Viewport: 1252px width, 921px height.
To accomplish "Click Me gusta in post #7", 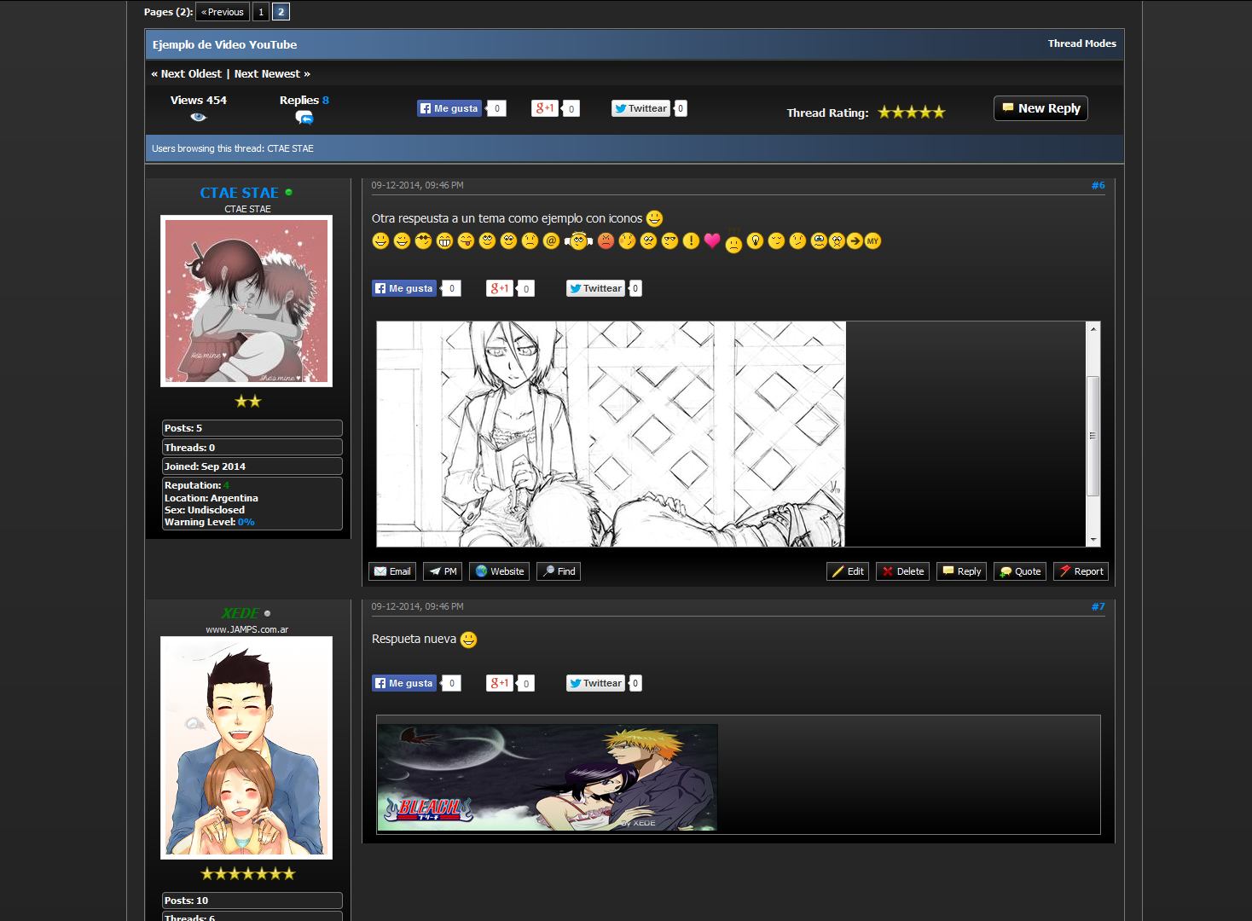I will pyautogui.click(x=404, y=683).
